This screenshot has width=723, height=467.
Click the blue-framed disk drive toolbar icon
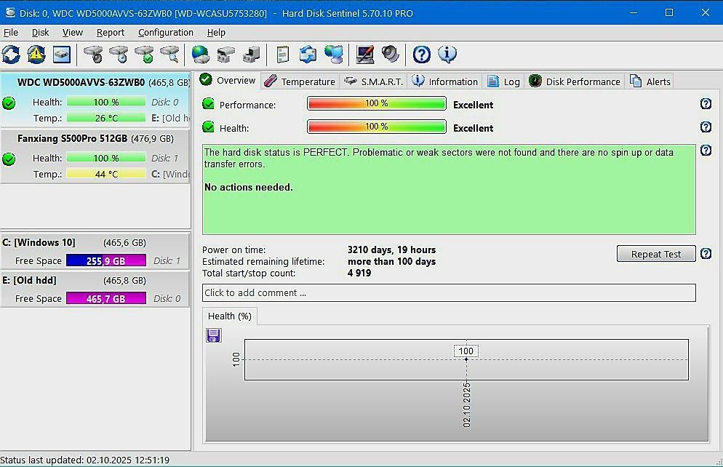click(x=61, y=55)
